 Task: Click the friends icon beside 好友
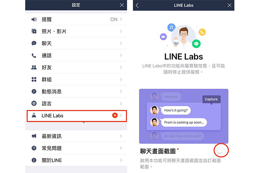click(34, 67)
